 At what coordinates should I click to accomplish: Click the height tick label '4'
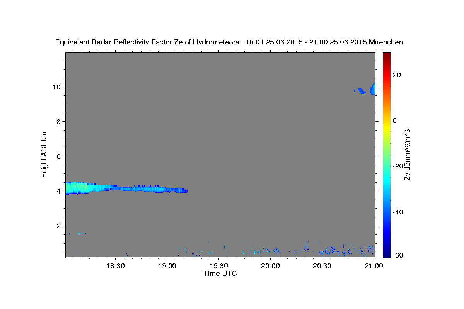[x=59, y=191]
